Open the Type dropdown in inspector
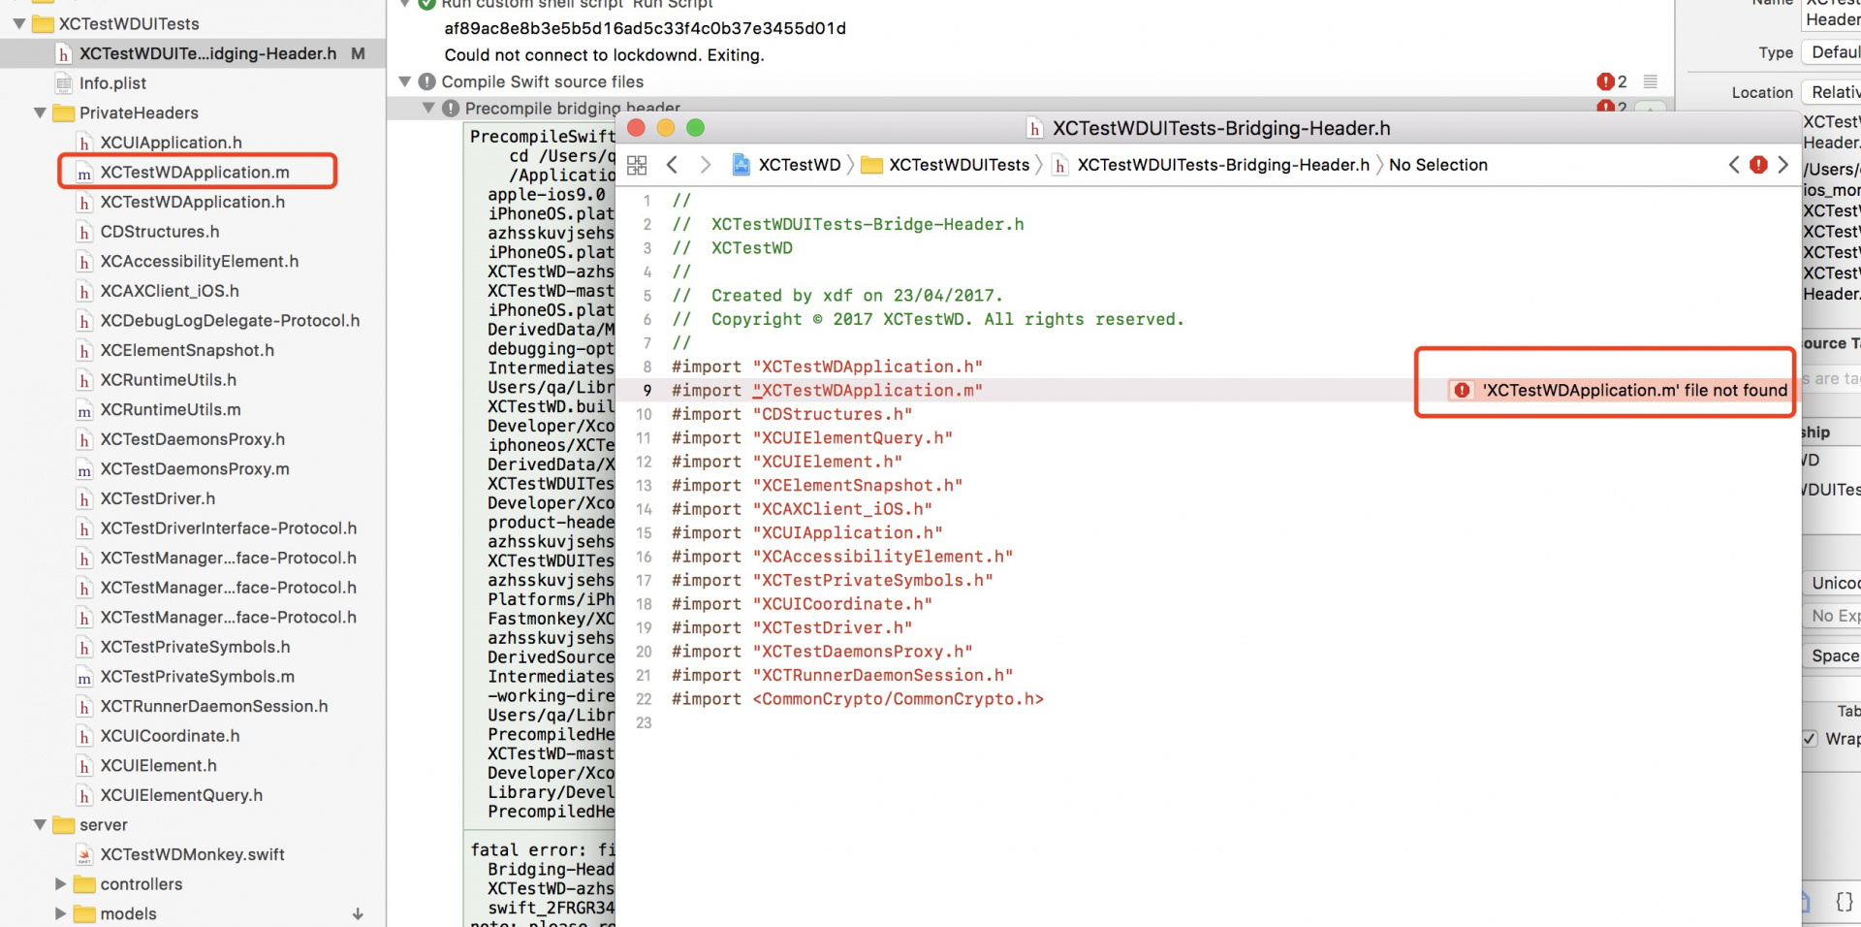Screen dimensions: 1861x927 (x=1831, y=52)
